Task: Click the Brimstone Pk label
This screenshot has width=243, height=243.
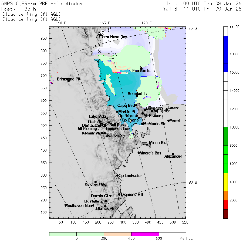Action: click(x=69, y=79)
